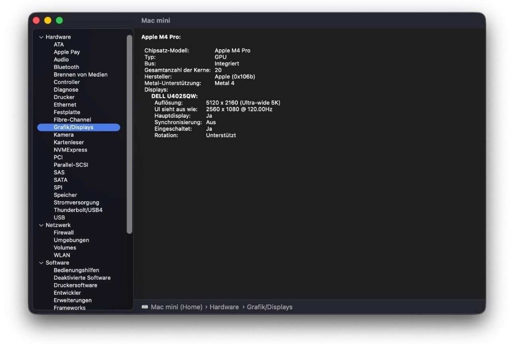Click Hardware in the path bar
The width and height of the screenshot is (514, 344).
[224, 307]
